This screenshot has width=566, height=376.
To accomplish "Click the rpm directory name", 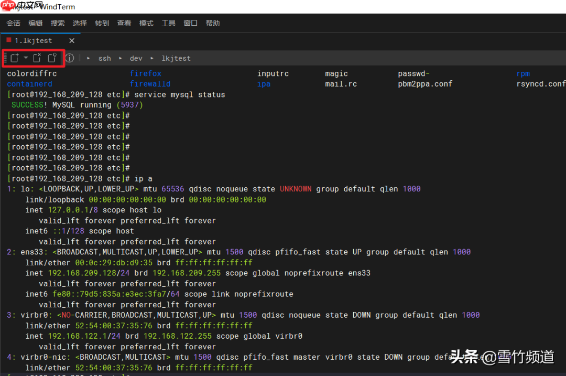I will point(523,73).
